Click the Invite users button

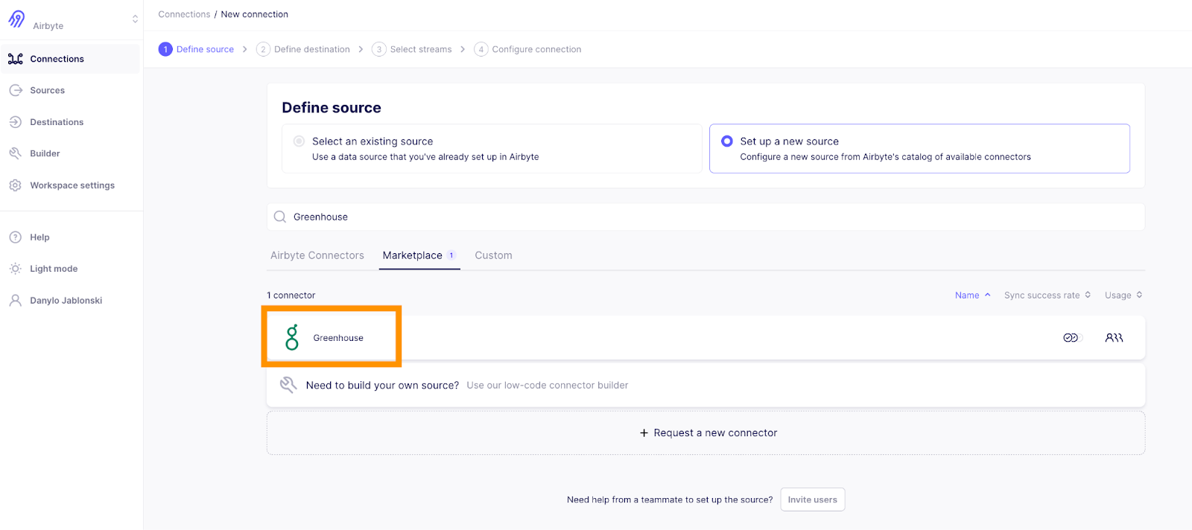[x=812, y=499]
